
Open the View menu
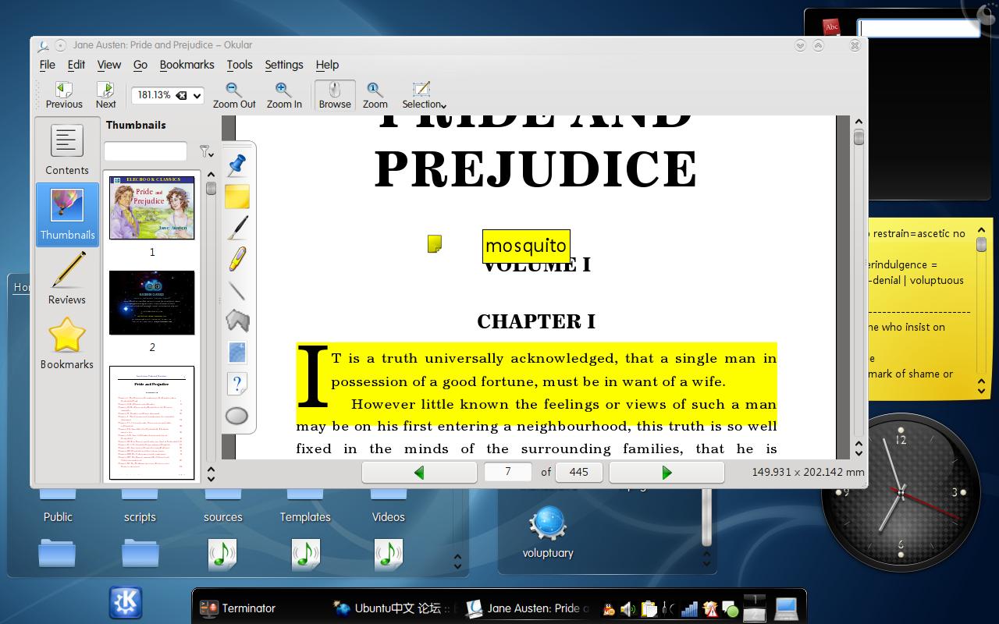coord(108,65)
